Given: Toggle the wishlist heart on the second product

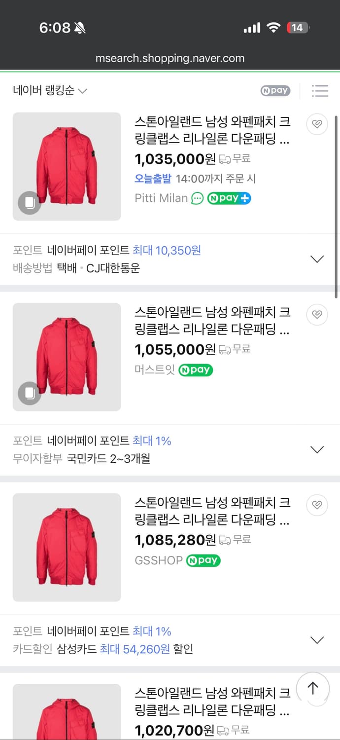Looking at the screenshot, I should [x=317, y=314].
